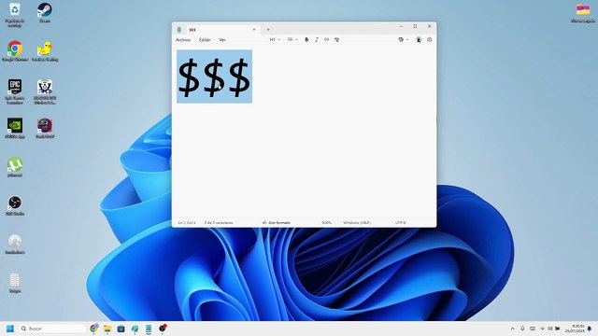Open the NVIDIA App desktop icon
The width and height of the screenshot is (598, 336).
tap(15, 129)
